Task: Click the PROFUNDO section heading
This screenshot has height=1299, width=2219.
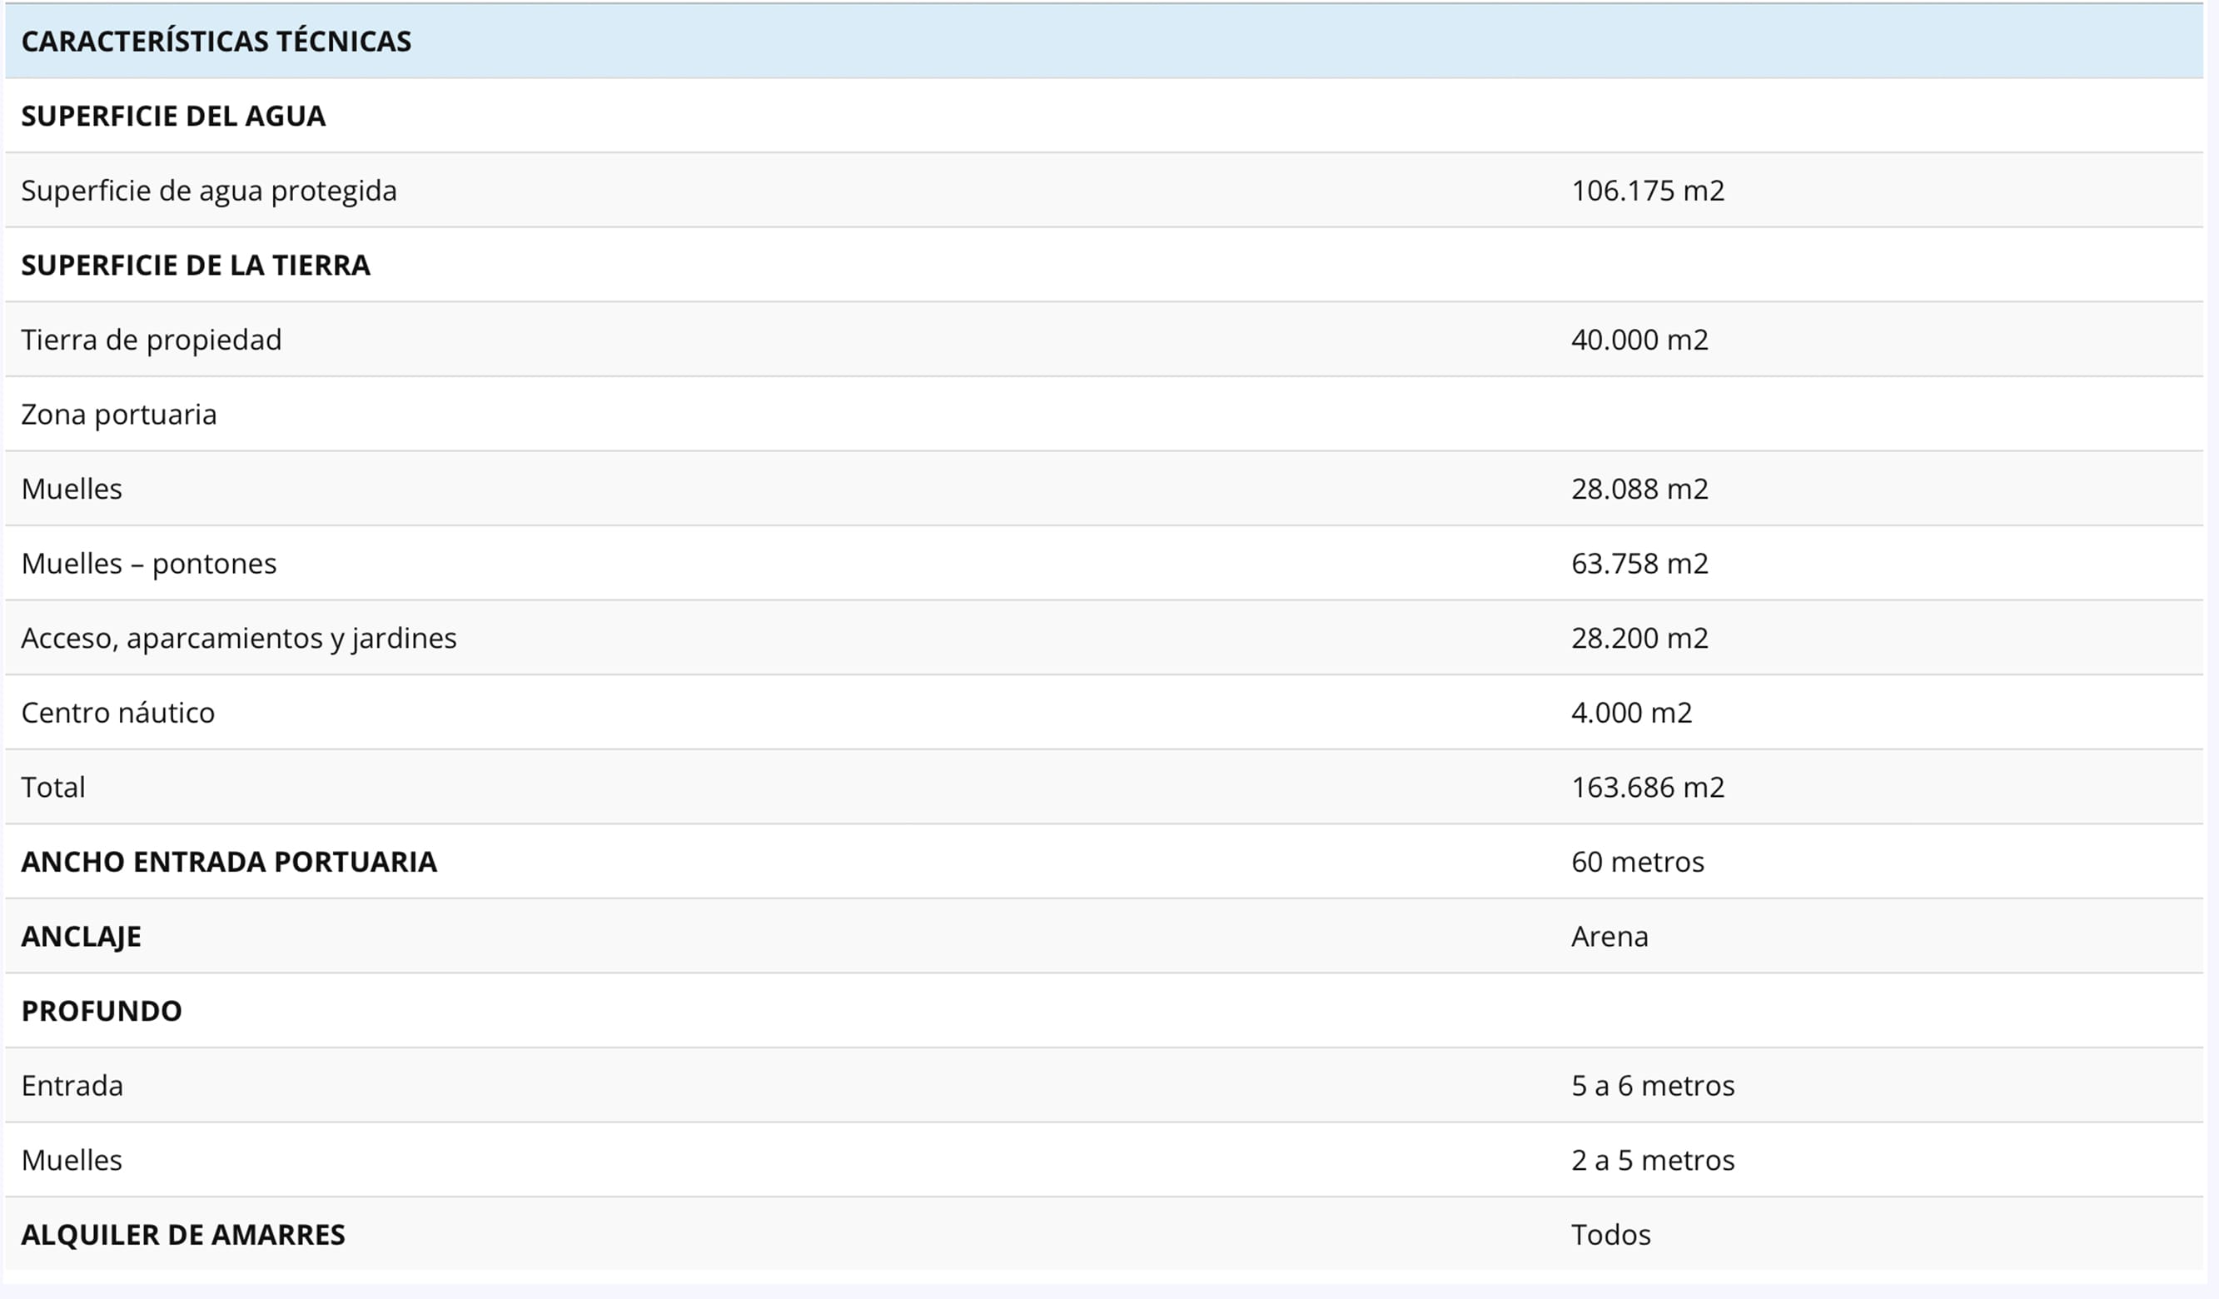Action: (x=102, y=1011)
